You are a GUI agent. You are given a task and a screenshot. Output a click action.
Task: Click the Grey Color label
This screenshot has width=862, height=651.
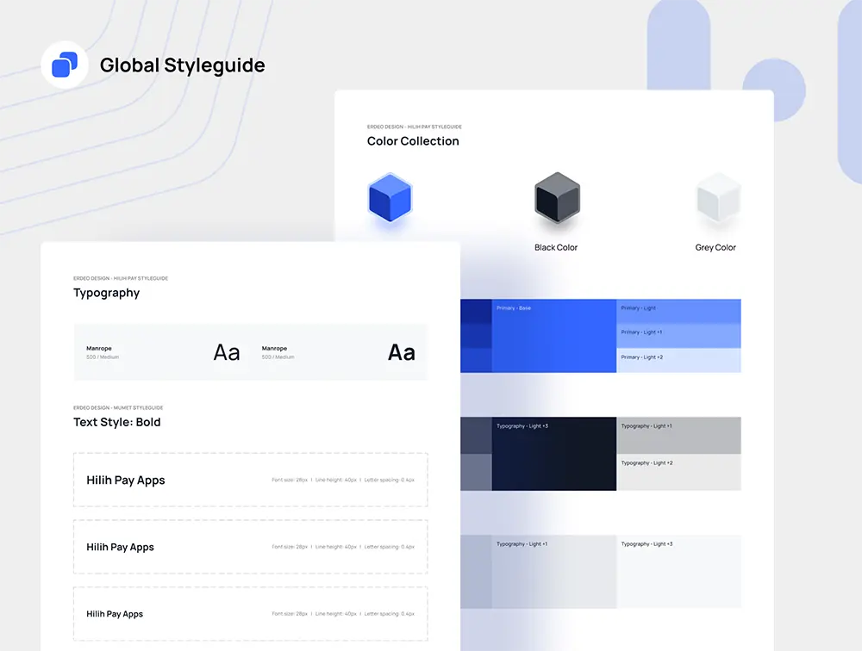715,248
